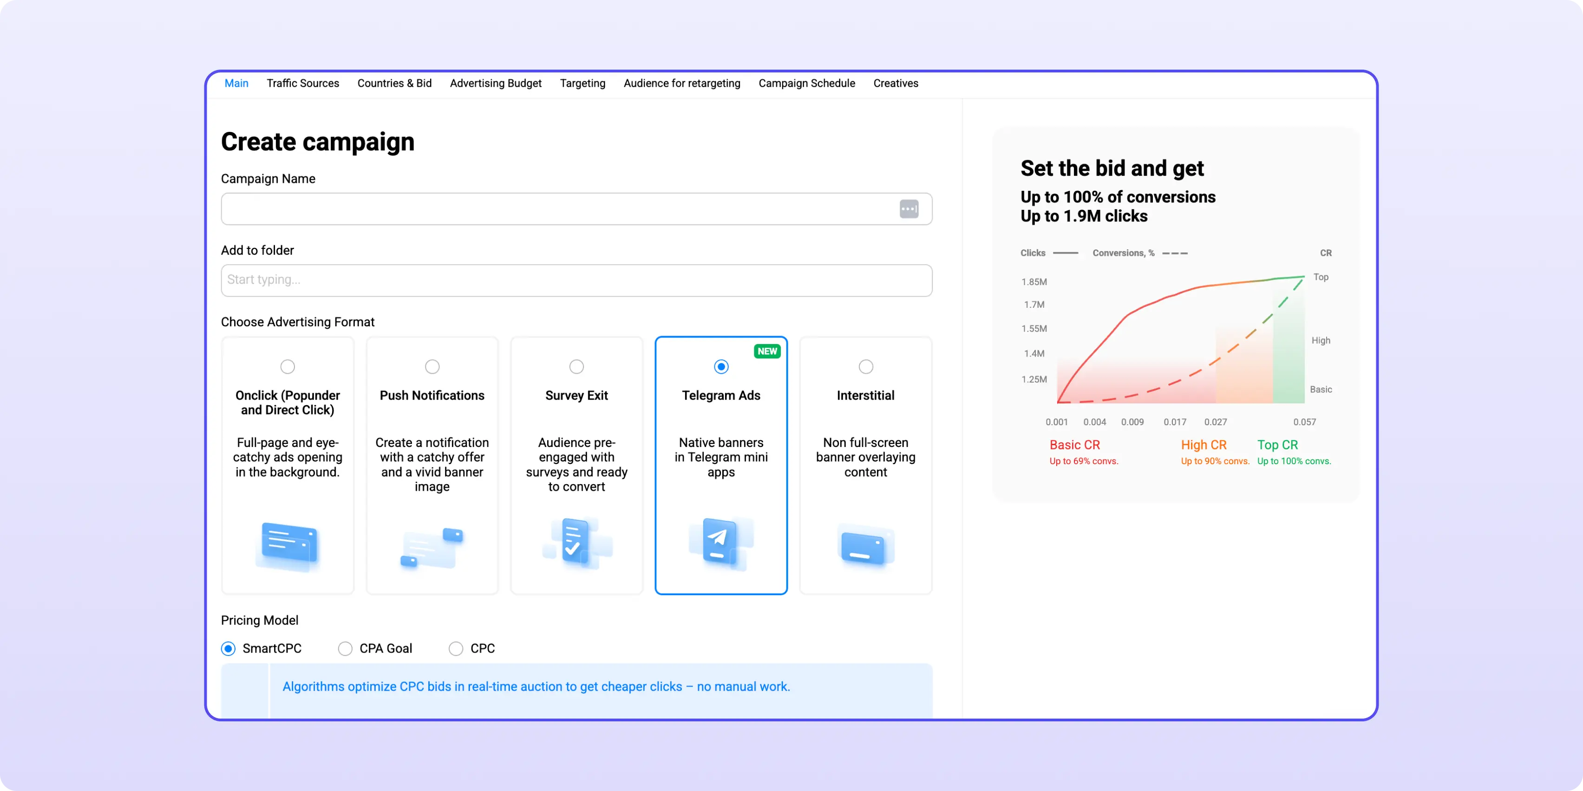Viewport: 1583px width, 791px height.
Task: Switch to the Traffic Sources tab
Action: (302, 83)
